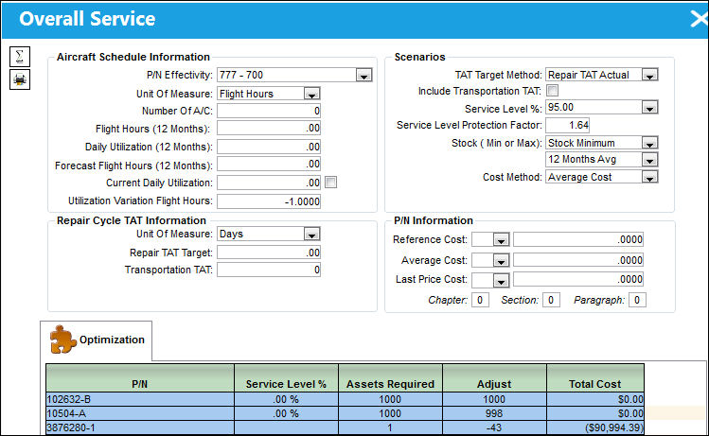Image resolution: width=709 pixels, height=436 pixels.
Task: Select part number 102632-B row
Action: pos(345,399)
